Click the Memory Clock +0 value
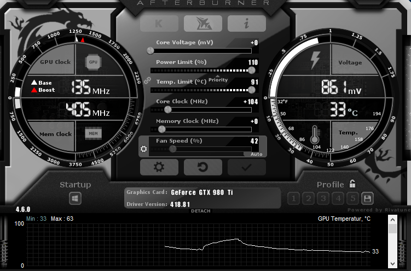The height and width of the screenshot is (271, 411). 254,121
